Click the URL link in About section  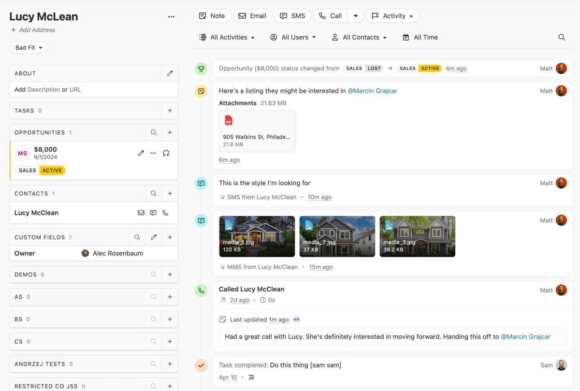pyautogui.click(x=75, y=90)
